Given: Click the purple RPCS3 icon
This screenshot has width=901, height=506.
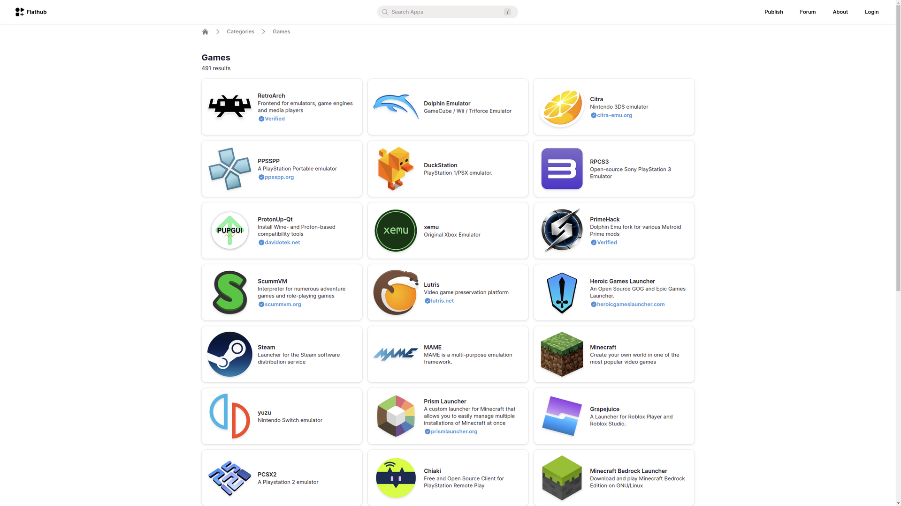Looking at the screenshot, I should pyautogui.click(x=562, y=169).
